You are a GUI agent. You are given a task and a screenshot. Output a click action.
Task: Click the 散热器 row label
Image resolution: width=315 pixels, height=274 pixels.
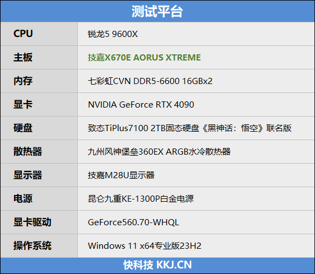28,151
